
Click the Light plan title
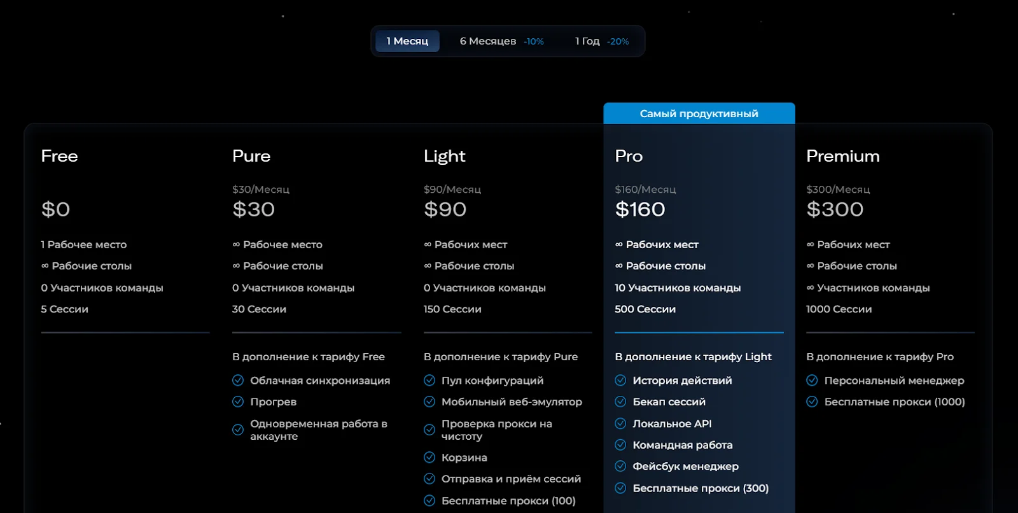pos(445,157)
